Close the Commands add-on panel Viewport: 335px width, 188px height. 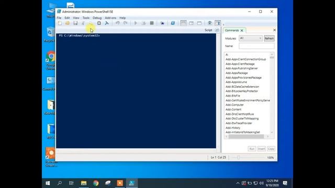point(274,30)
